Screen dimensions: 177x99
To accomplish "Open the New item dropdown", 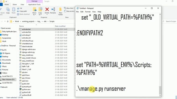I will (x=69, y=8).
